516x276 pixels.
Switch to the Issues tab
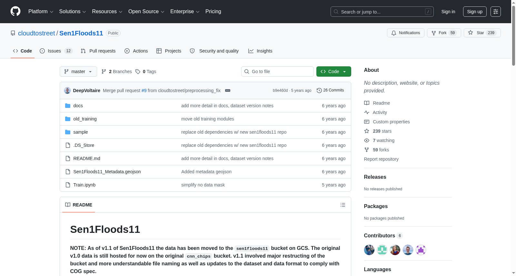tap(56, 51)
